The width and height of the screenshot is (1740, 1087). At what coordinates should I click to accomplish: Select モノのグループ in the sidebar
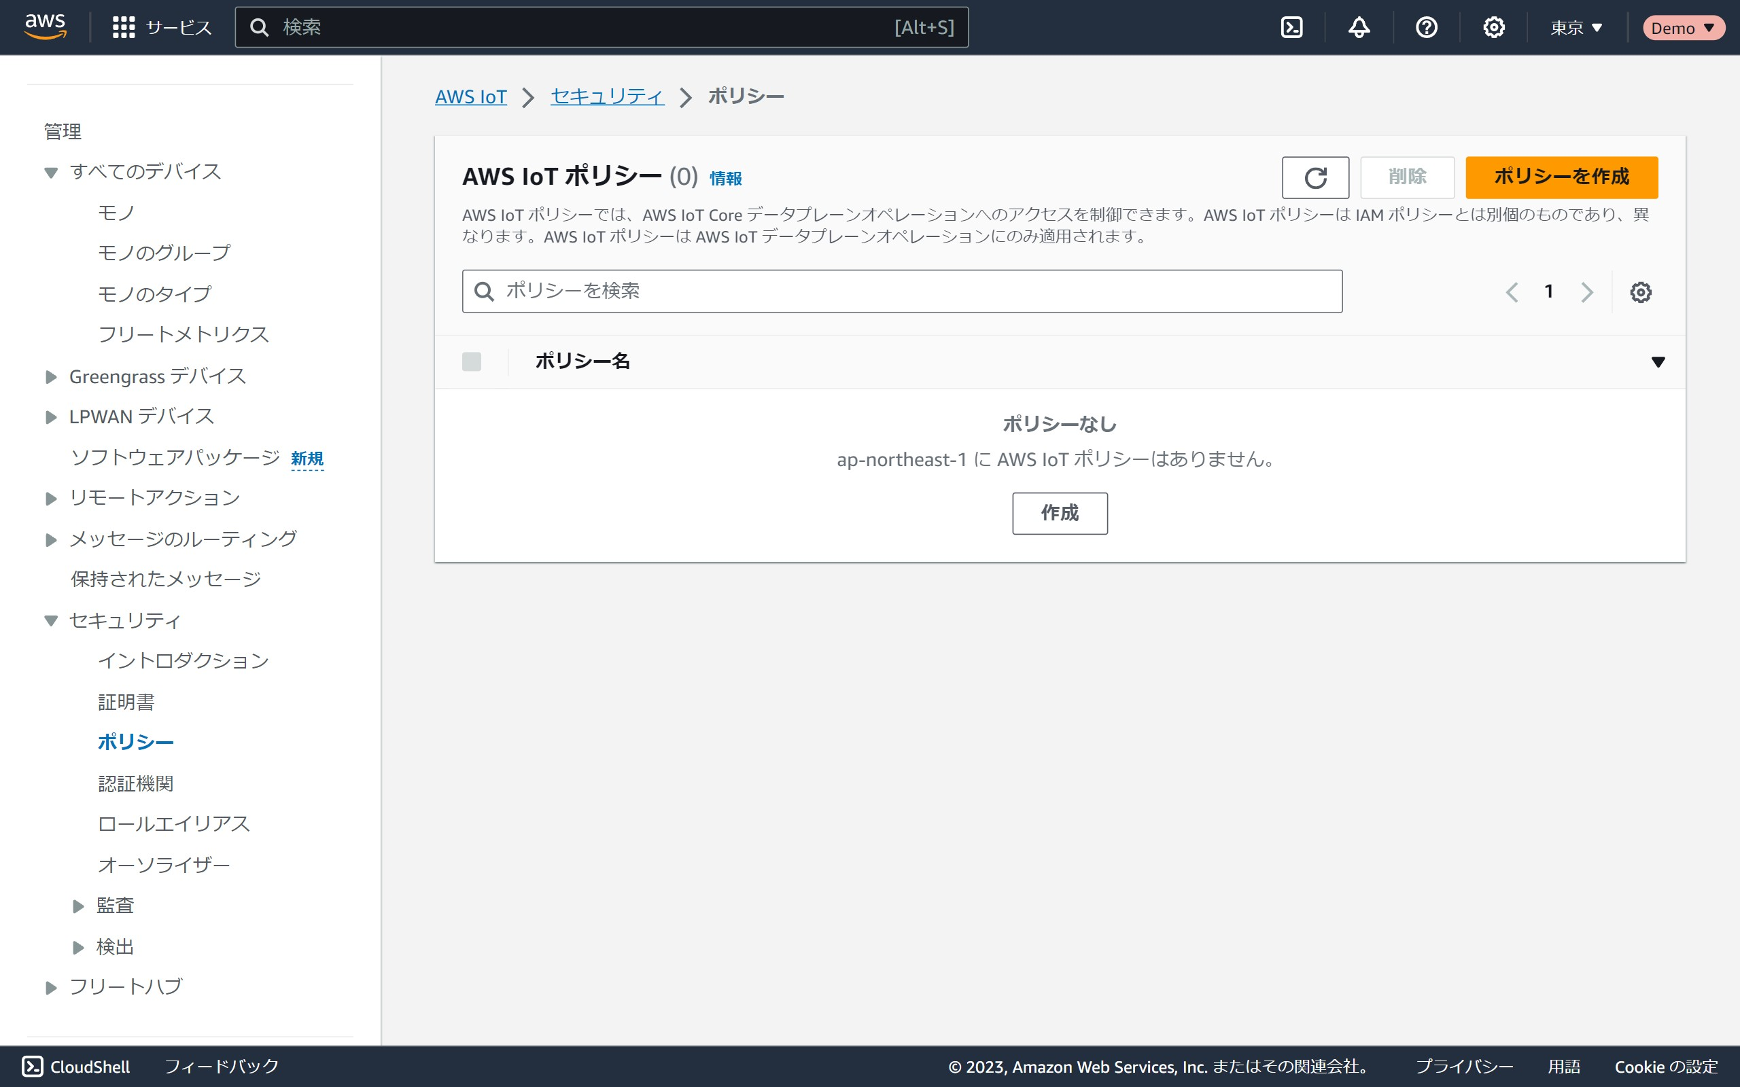[x=164, y=252]
